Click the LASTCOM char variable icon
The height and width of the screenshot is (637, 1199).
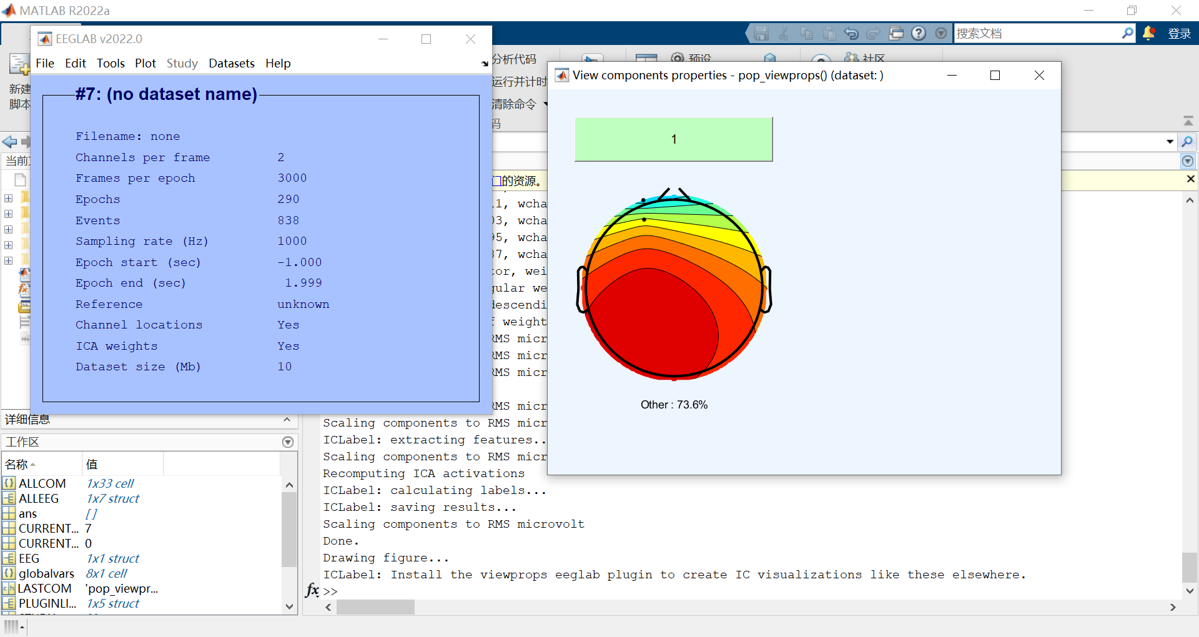[9, 588]
